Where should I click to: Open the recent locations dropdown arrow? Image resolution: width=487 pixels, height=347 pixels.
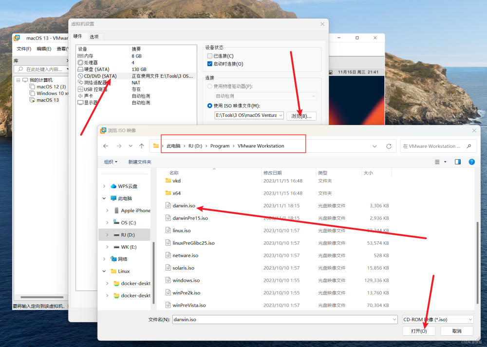click(131, 146)
